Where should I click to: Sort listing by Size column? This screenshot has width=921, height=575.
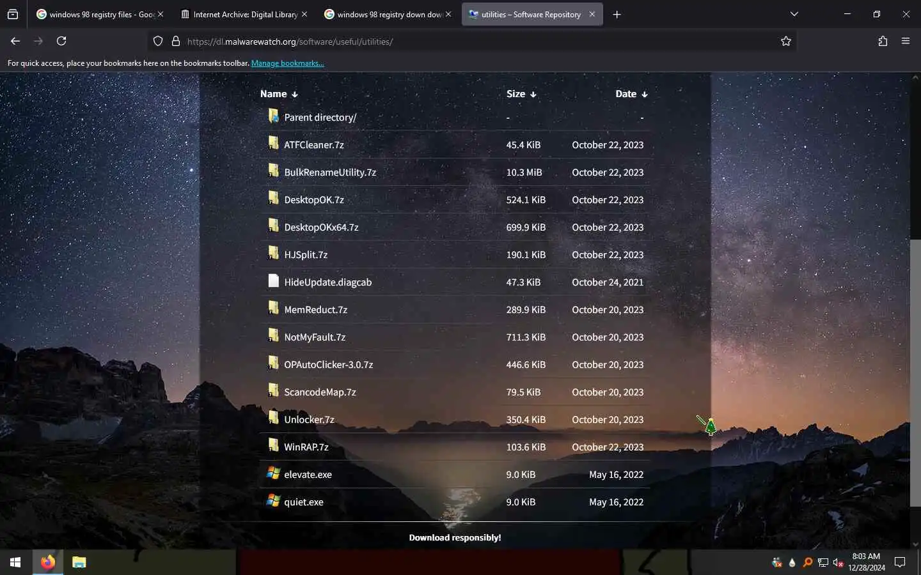pos(521,93)
